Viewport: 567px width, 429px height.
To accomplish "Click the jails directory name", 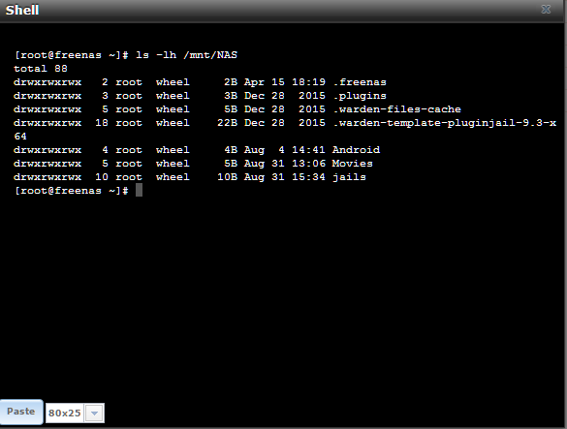I will coord(349,177).
